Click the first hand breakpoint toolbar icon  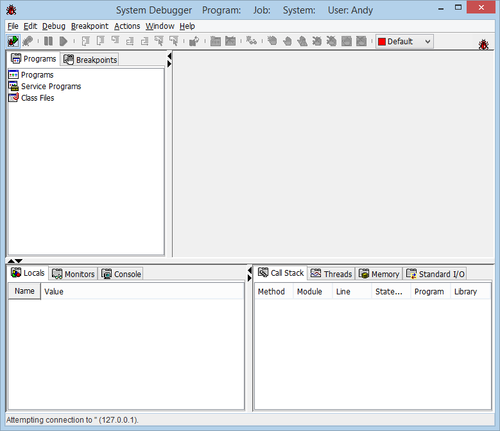272,41
